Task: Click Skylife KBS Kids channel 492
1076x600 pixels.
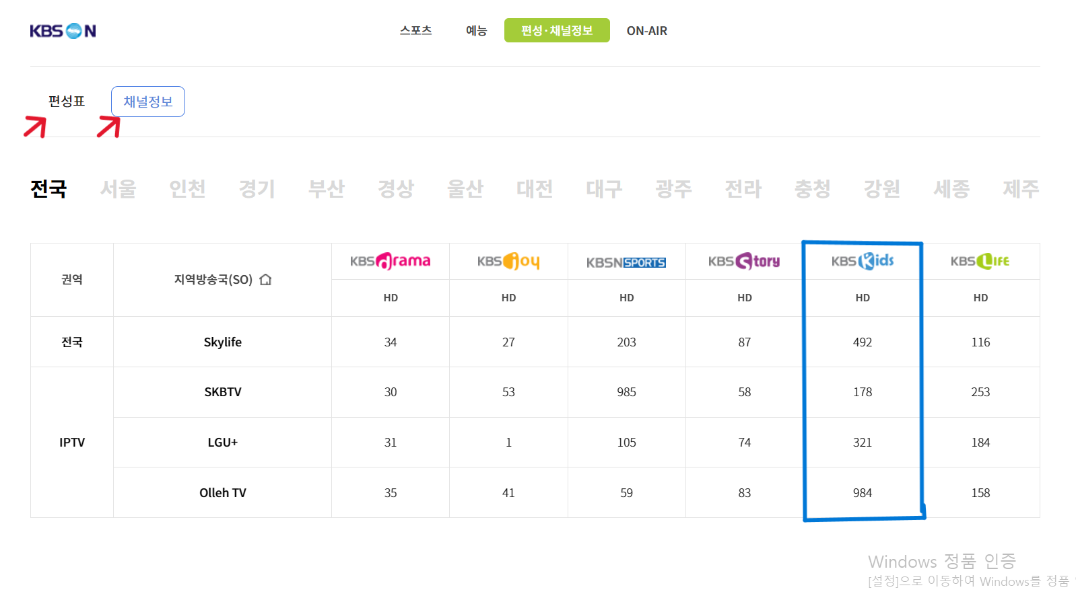Action: pyautogui.click(x=863, y=342)
